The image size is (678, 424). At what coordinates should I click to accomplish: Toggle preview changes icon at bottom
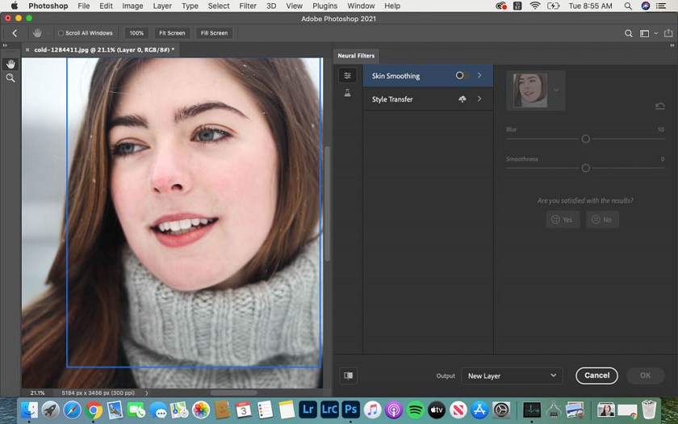(x=348, y=376)
